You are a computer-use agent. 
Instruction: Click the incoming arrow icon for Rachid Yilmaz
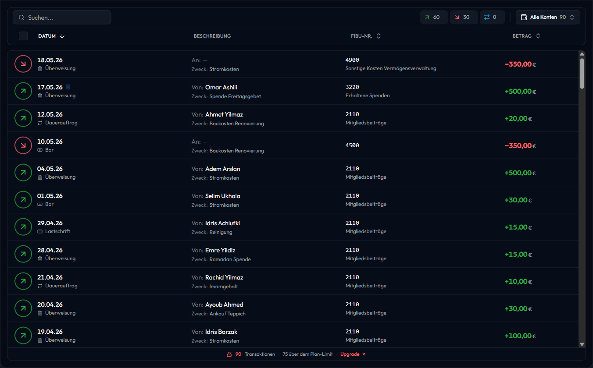pos(23,281)
